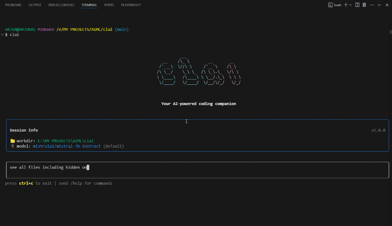This screenshot has height=226, width=392.
Task: Split the terminal panel
Action: coord(357,5)
